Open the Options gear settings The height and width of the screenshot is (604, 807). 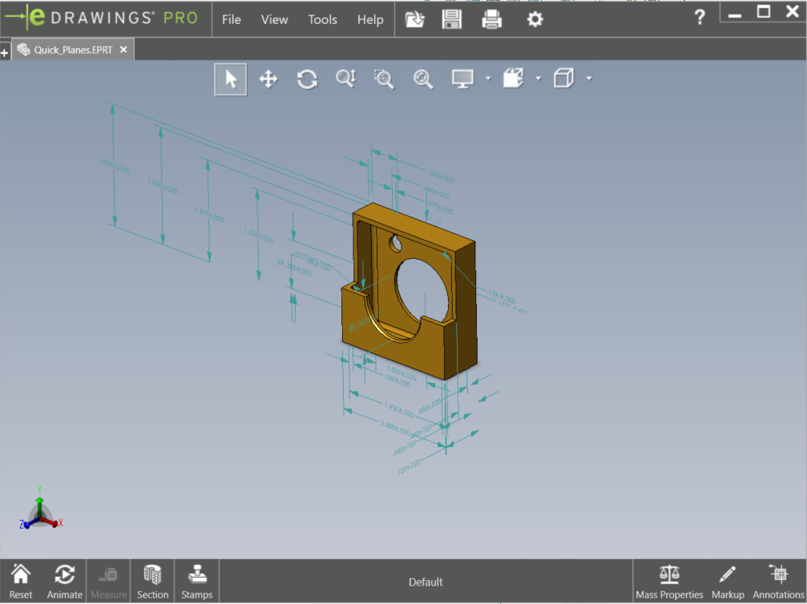point(535,19)
